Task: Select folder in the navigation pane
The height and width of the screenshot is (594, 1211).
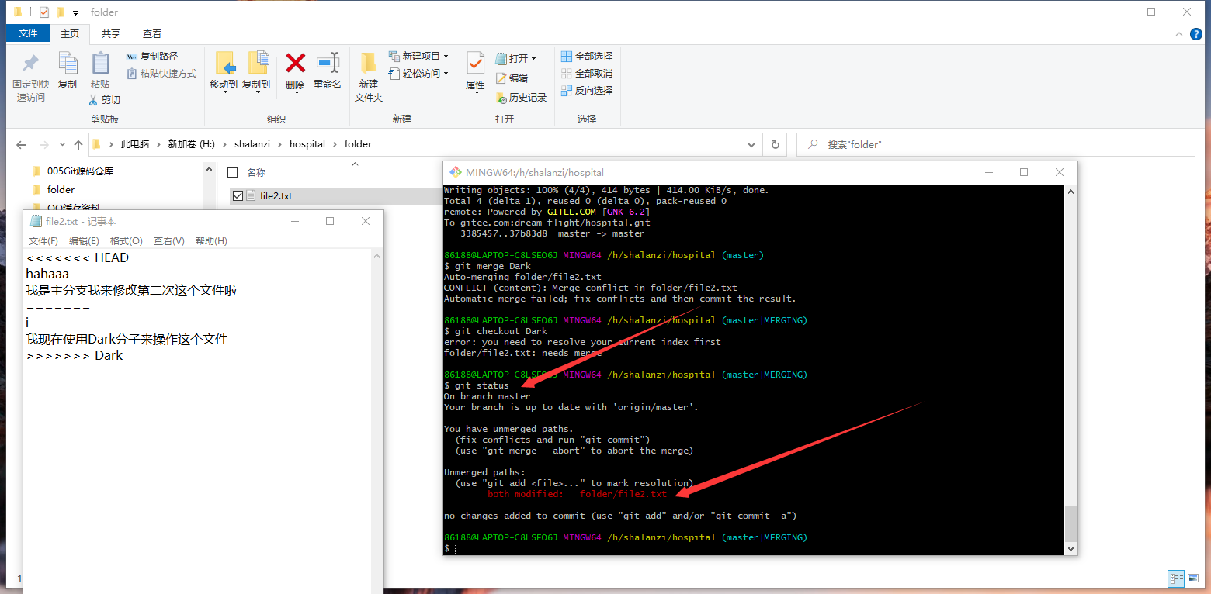Action: [61, 189]
